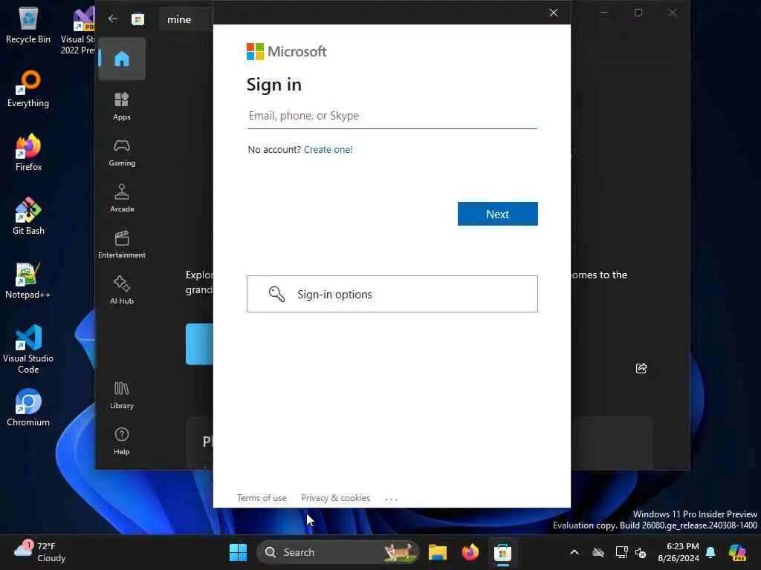Open Apps section in Store sidebar
This screenshot has height=570, width=761.
tap(121, 106)
